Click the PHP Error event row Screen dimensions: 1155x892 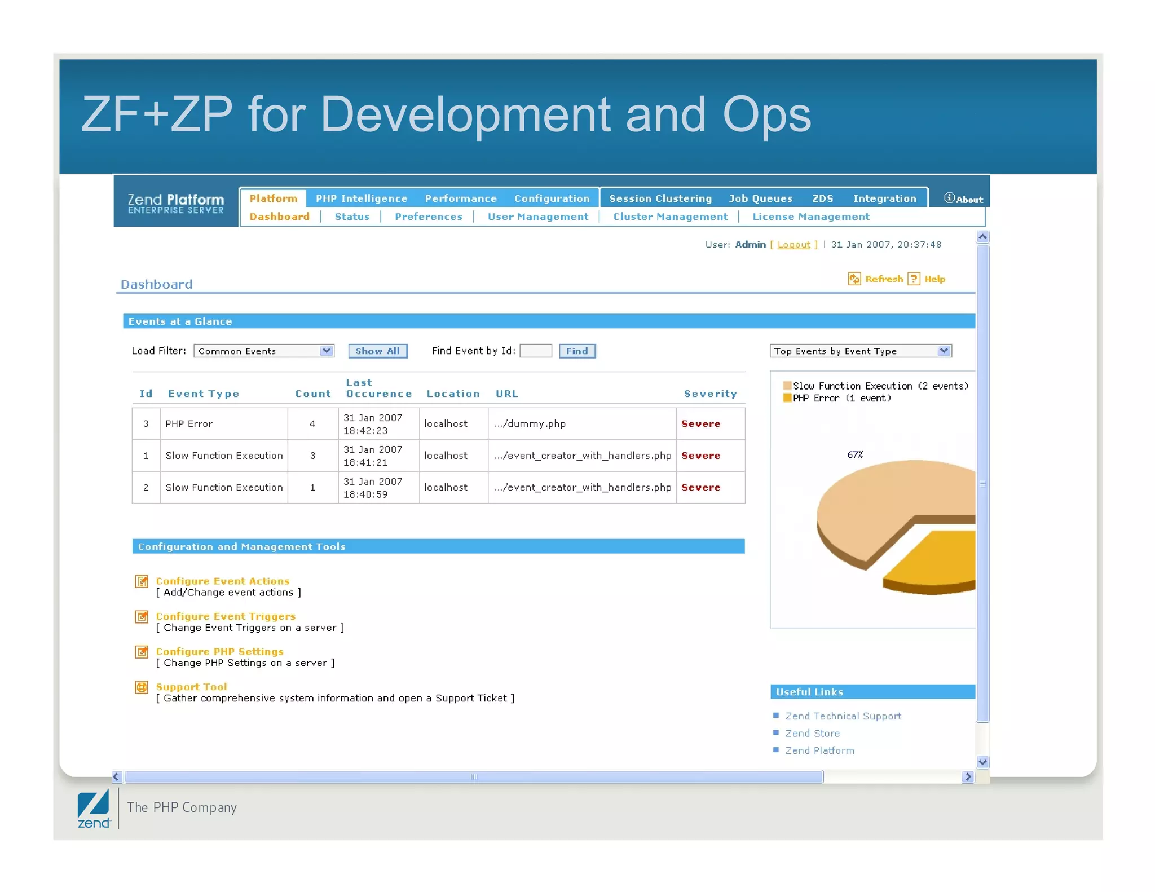click(438, 424)
